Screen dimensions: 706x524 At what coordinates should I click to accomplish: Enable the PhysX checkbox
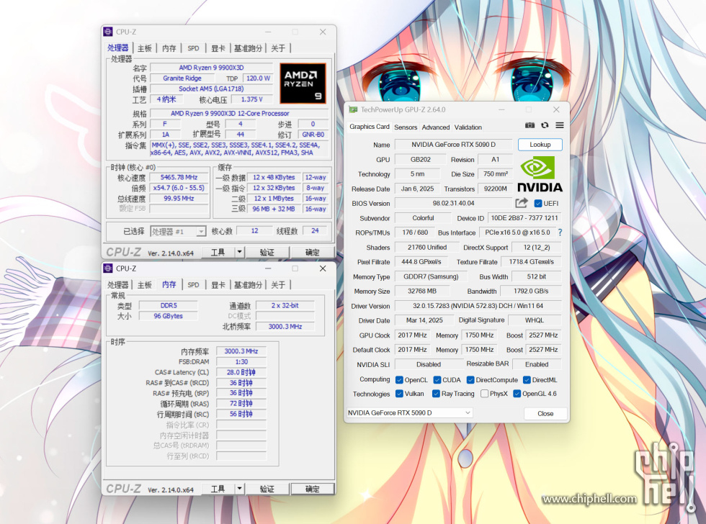coord(484,394)
